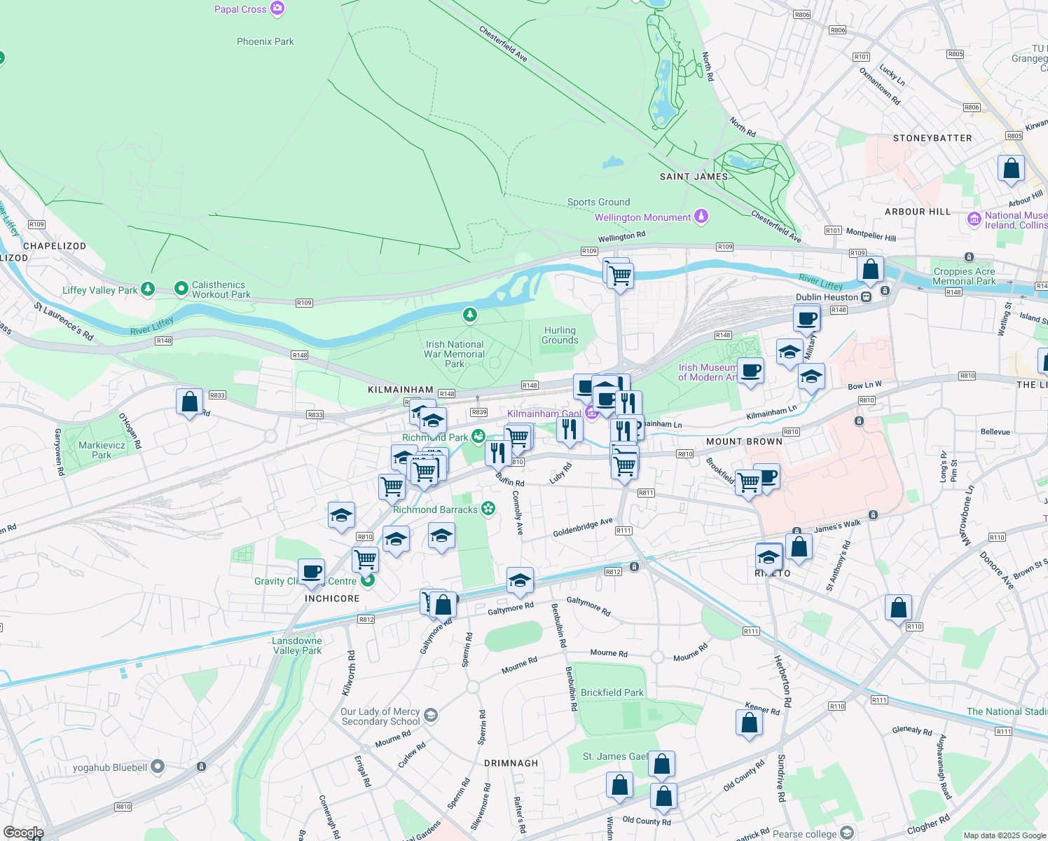Select the Herberton Rd street label
1048x841 pixels.
pos(782,681)
